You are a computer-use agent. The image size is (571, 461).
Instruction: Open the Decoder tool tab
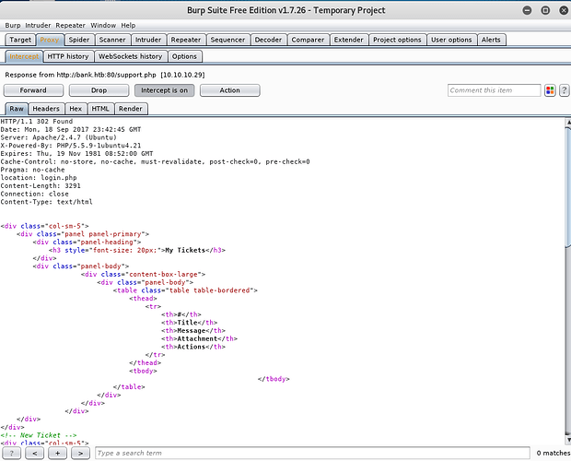[268, 40]
